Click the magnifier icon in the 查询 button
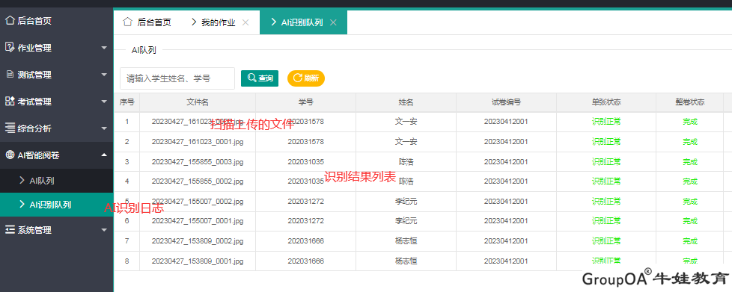Viewport: 732px width, 292px height. 251,78
